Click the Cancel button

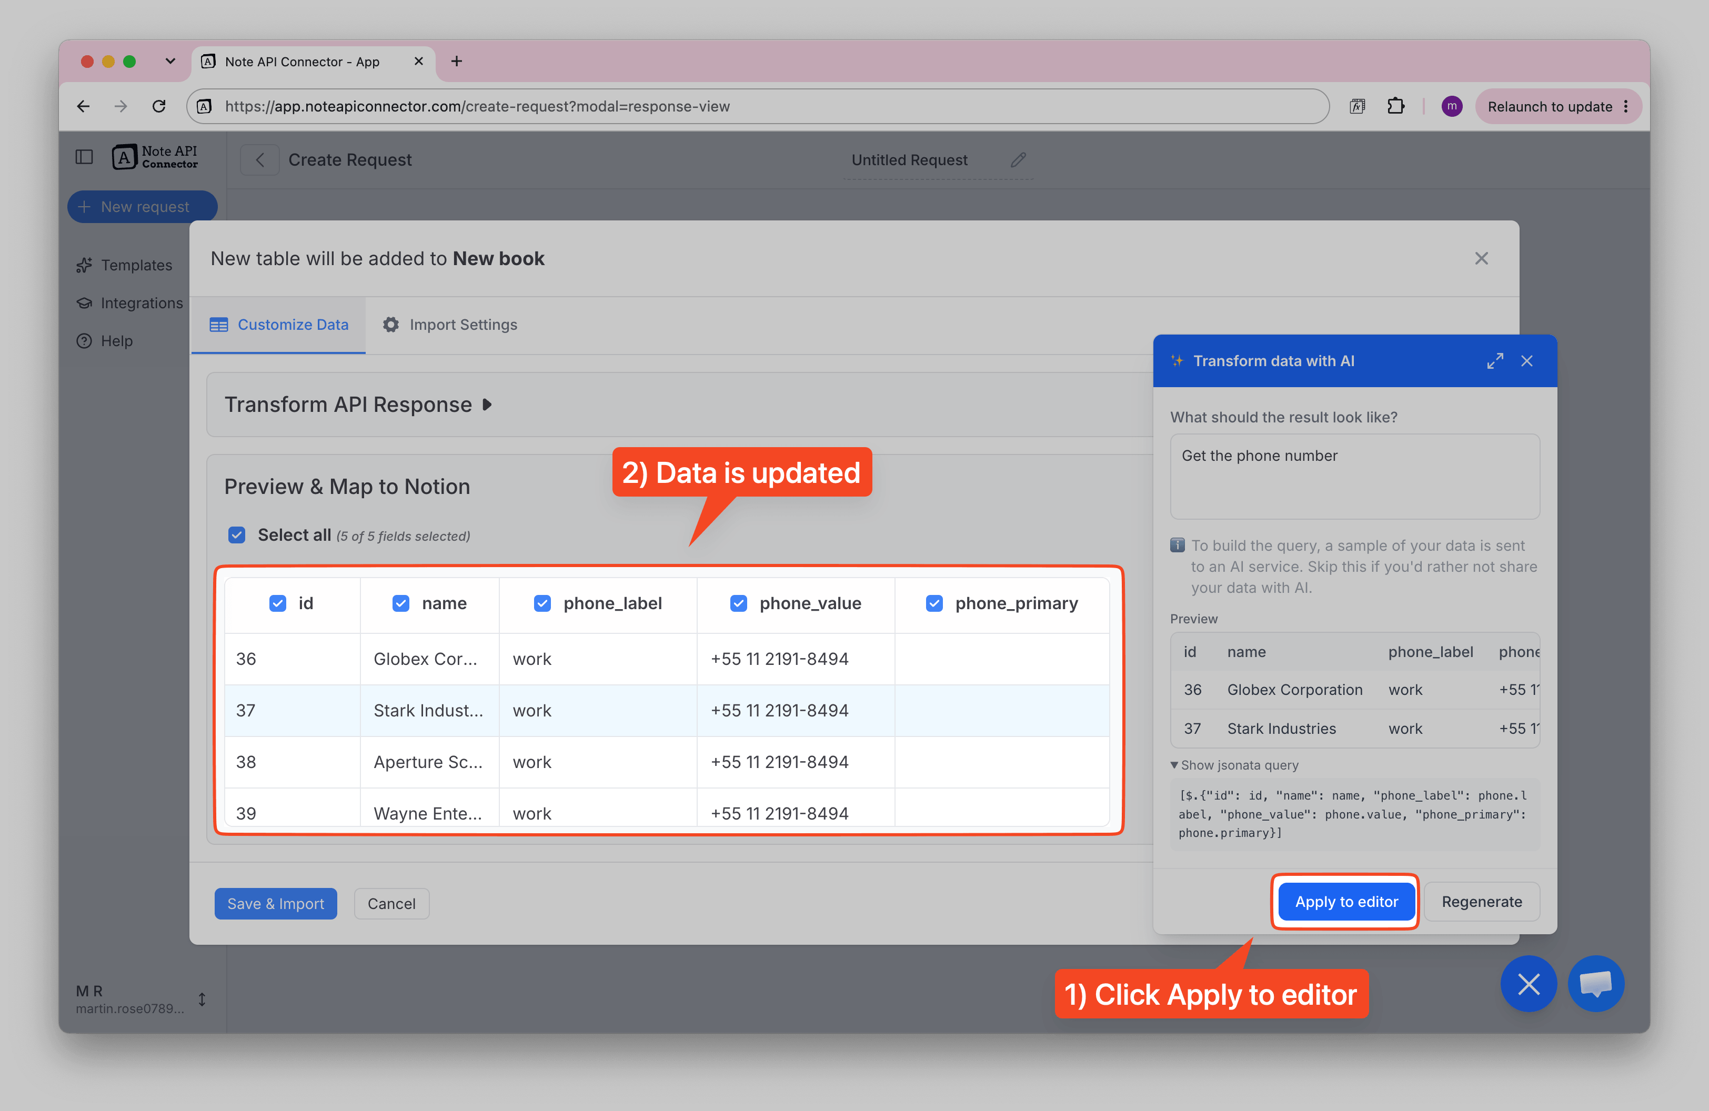391,904
